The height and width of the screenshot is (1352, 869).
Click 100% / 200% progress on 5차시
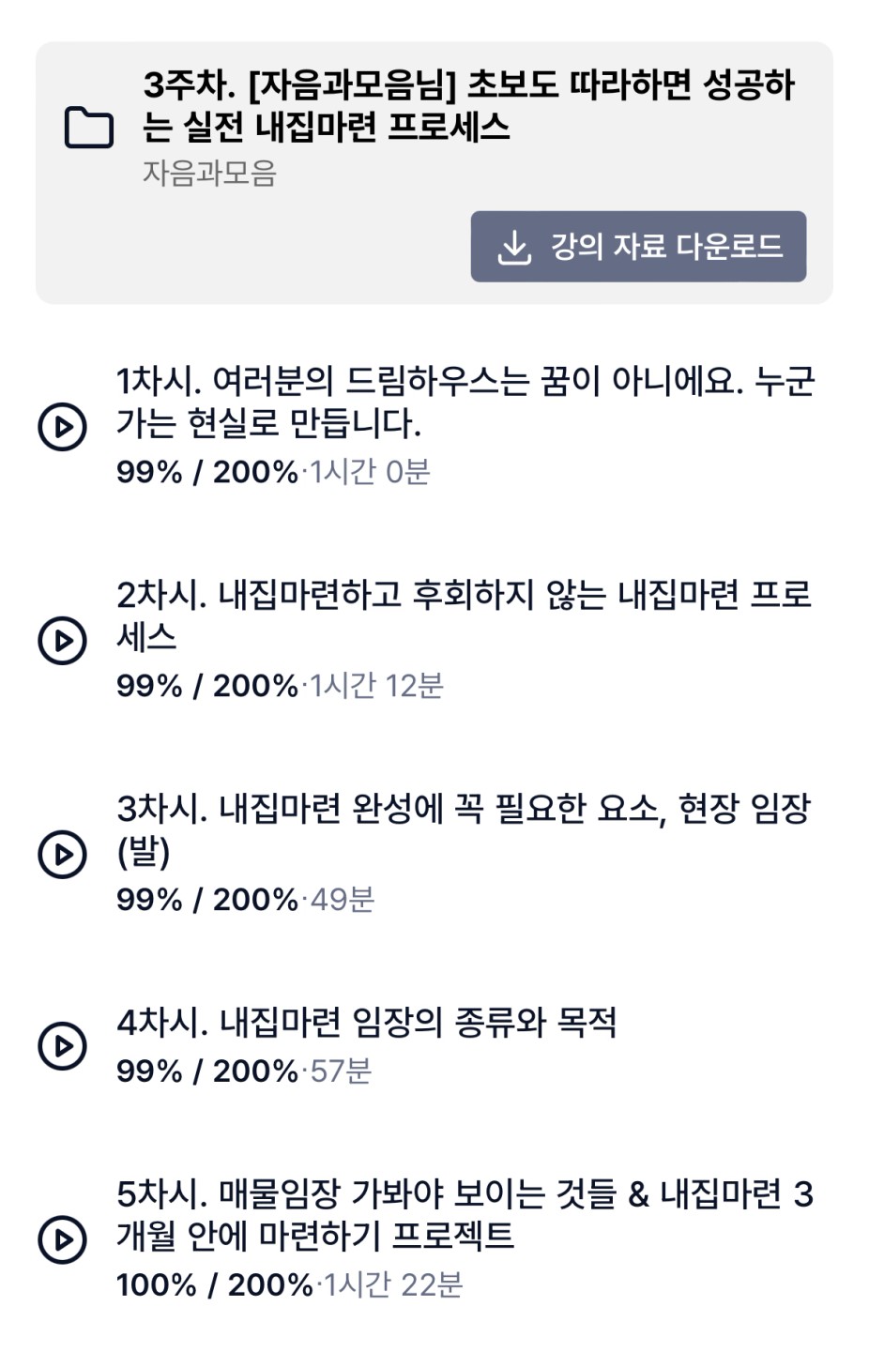coord(214,1285)
